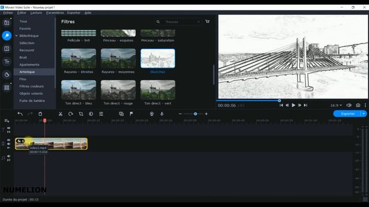Open the Crop tool icon
369x207 pixels.
tap(81, 114)
